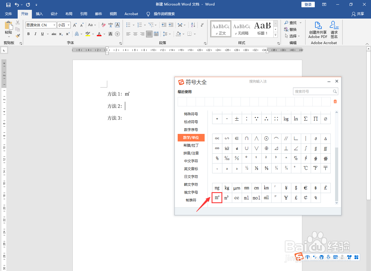The image size is (371, 271).
Task: Open the borders dropdown arrow
Action: (195, 34)
